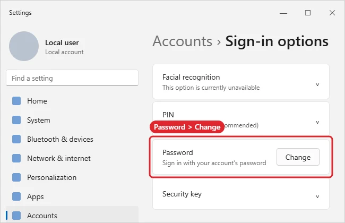
Task: Click the Bluetooth & devices sidebar icon
Action: pos(16,139)
